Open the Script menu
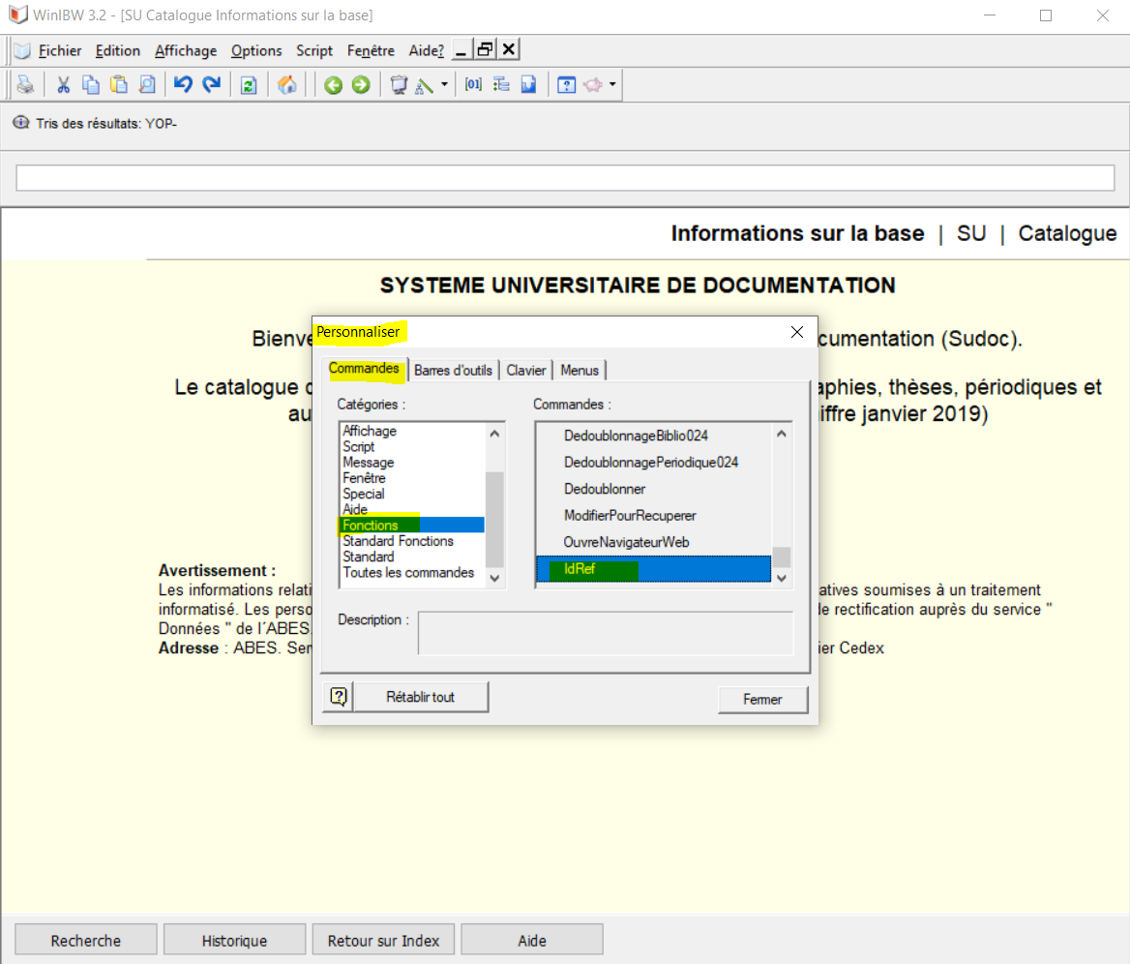Screen dimensions: 1130x964 [314, 50]
